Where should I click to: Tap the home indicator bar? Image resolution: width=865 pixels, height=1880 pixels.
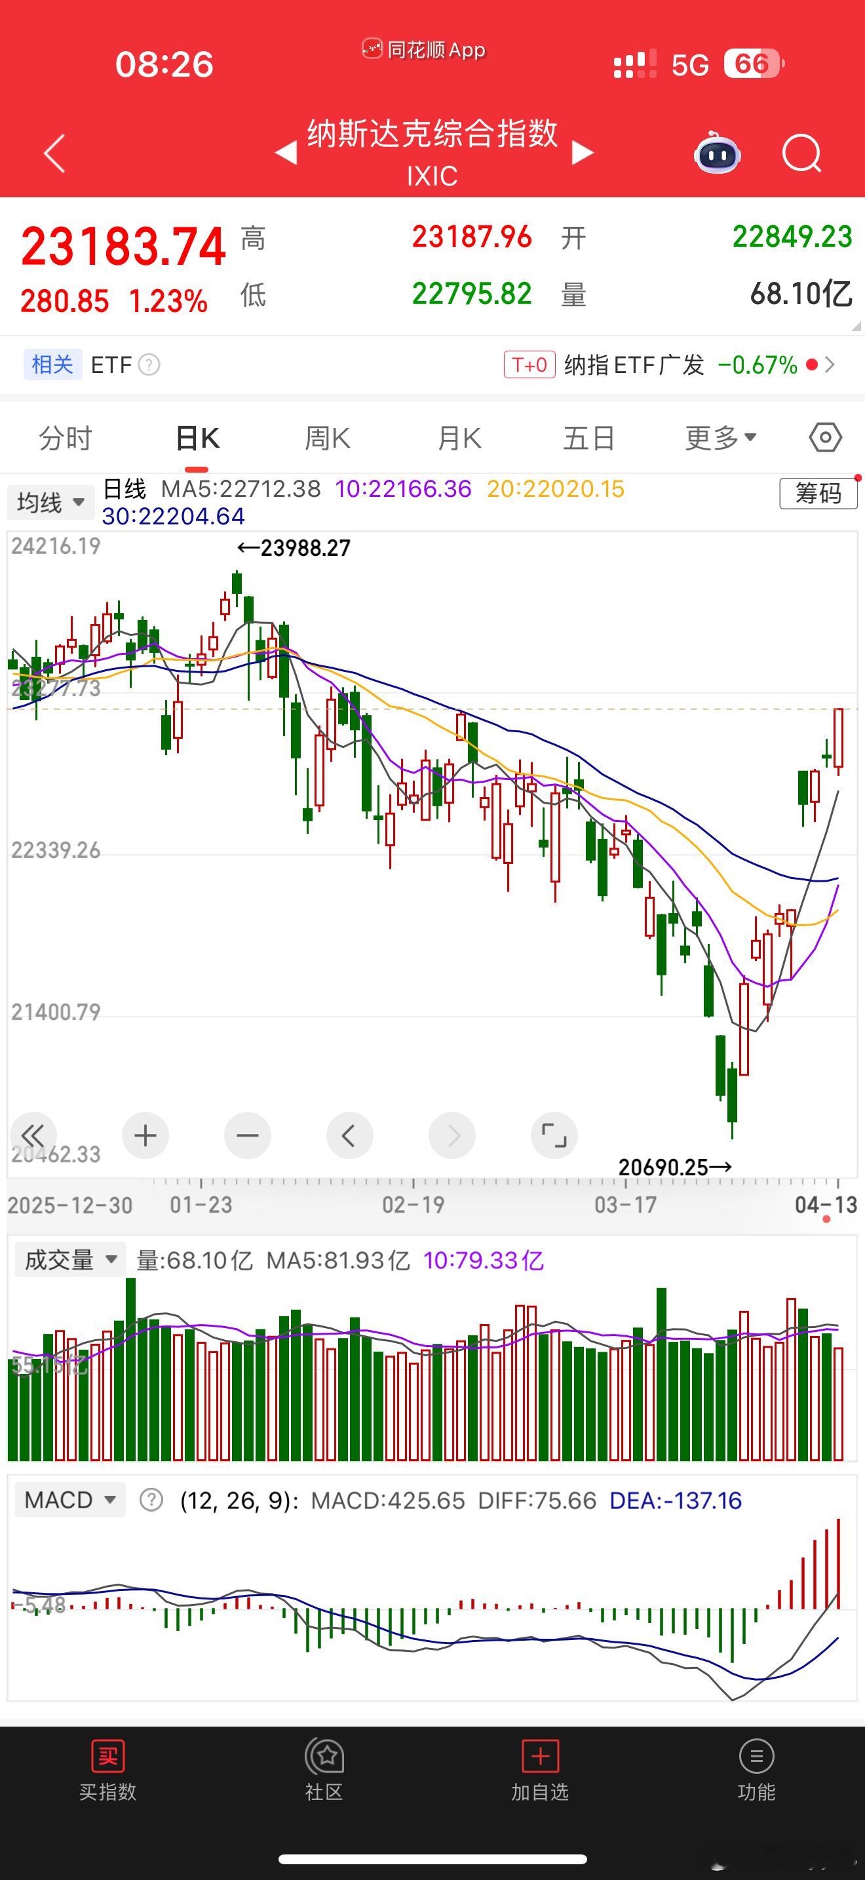click(432, 1858)
